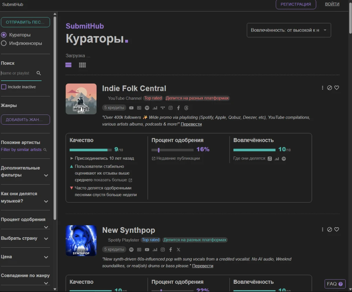Click the ВОЙТИ link
The width and height of the screenshot is (352, 292).
coord(332,4)
